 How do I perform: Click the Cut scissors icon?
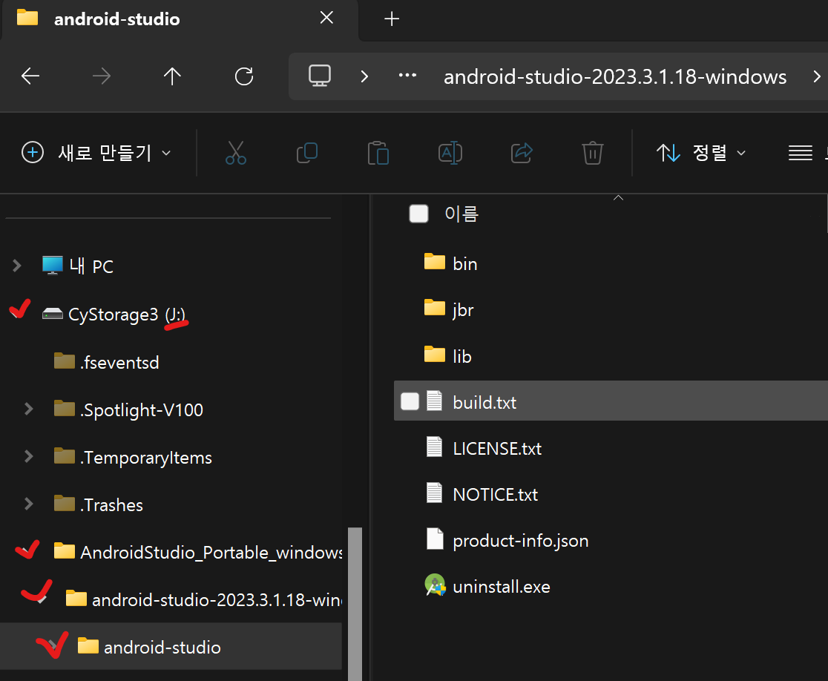click(x=235, y=153)
